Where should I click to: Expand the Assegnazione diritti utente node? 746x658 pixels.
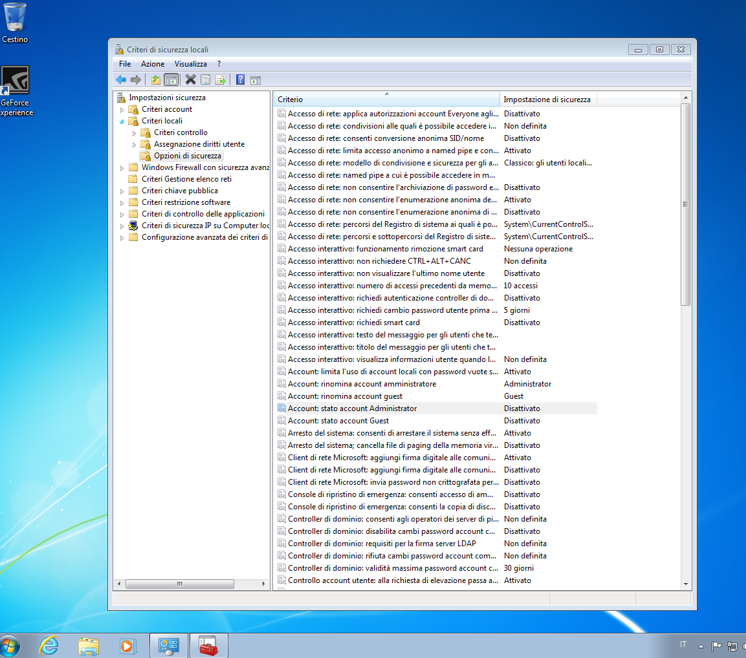click(x=135, y=145)
